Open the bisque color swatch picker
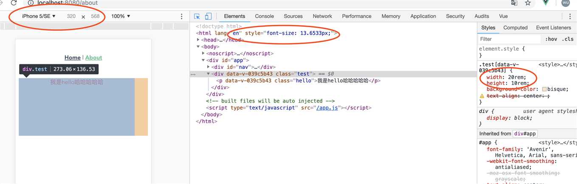This screenshot has height=184, width=577. 545,89
